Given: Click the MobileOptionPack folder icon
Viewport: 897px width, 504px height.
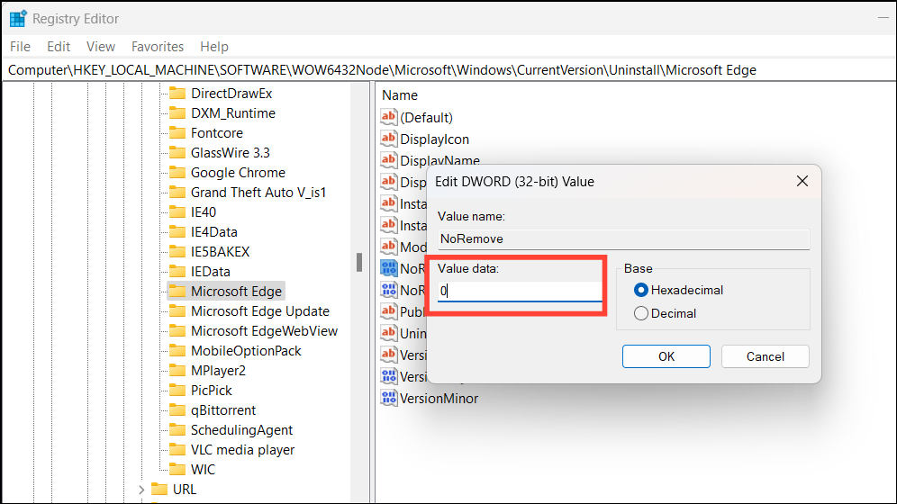Looking at the screenshot, I should [177, 351].
